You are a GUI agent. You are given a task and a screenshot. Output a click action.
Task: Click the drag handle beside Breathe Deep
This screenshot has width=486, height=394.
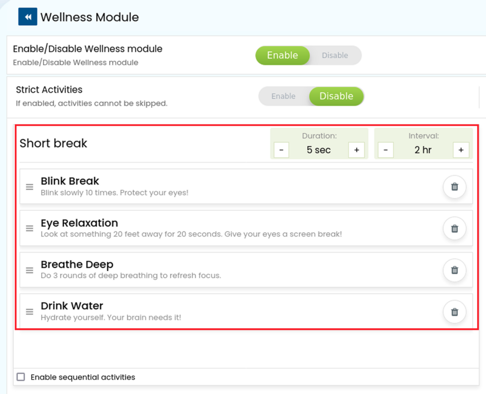click(x=29, y=270)
